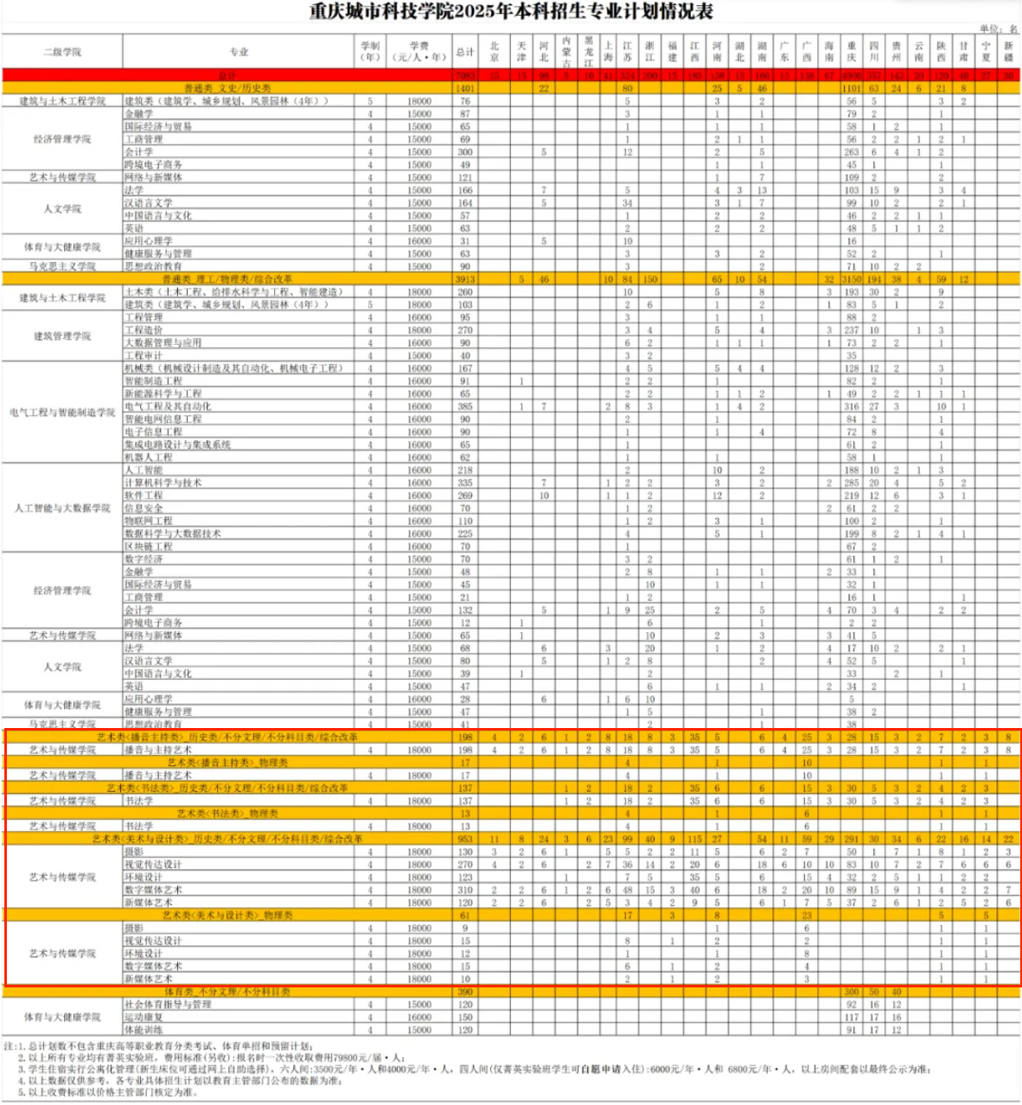
Task: Select the 二级学院 column header
Action: pos(62,52)
